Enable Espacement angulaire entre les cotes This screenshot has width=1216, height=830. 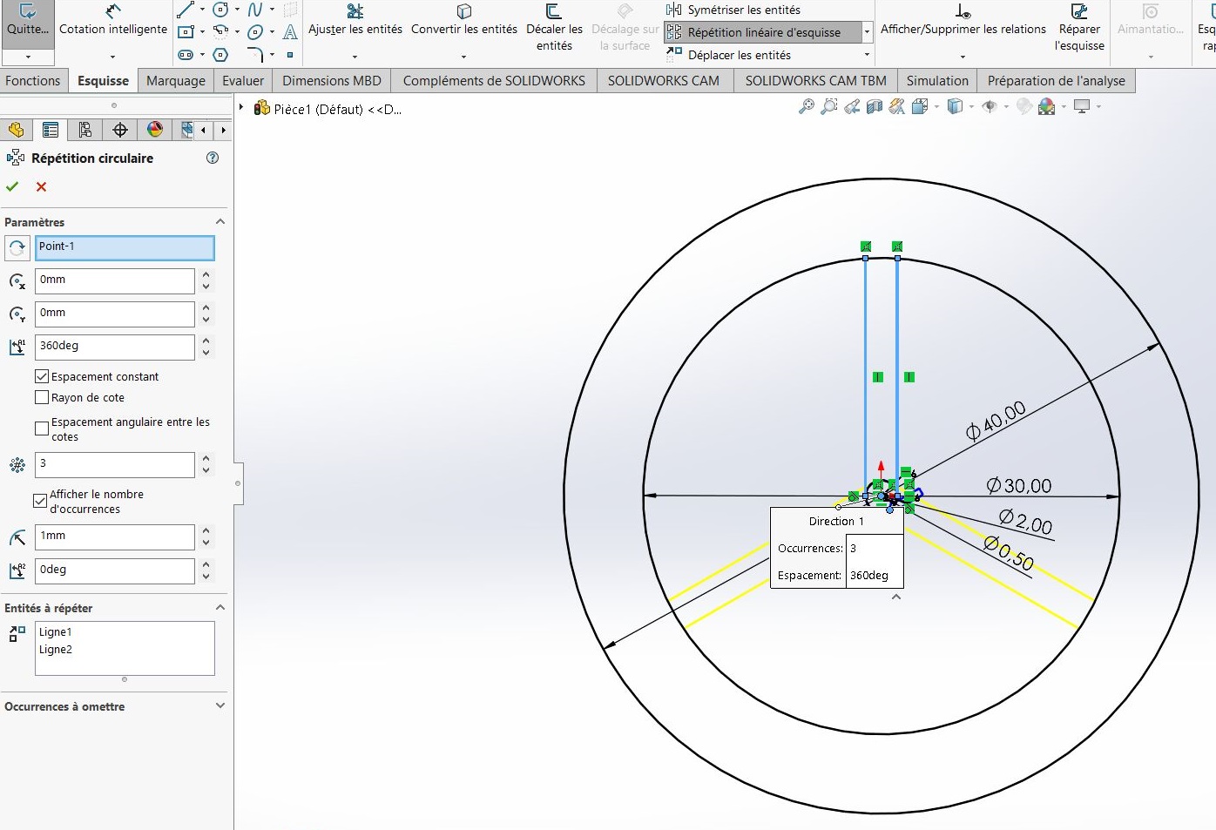[42, 428]
